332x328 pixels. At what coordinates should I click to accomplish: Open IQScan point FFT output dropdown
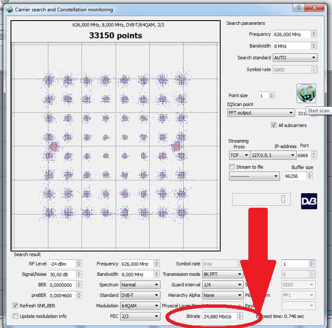point(261,113)
